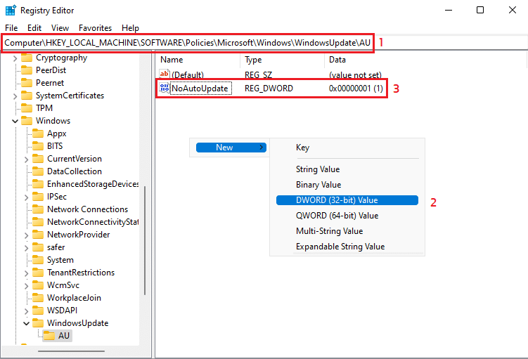The width and height of the screenshot is (528, 359).
Task: Click the BITS folder icon
Action: click(x=38, y=146)
